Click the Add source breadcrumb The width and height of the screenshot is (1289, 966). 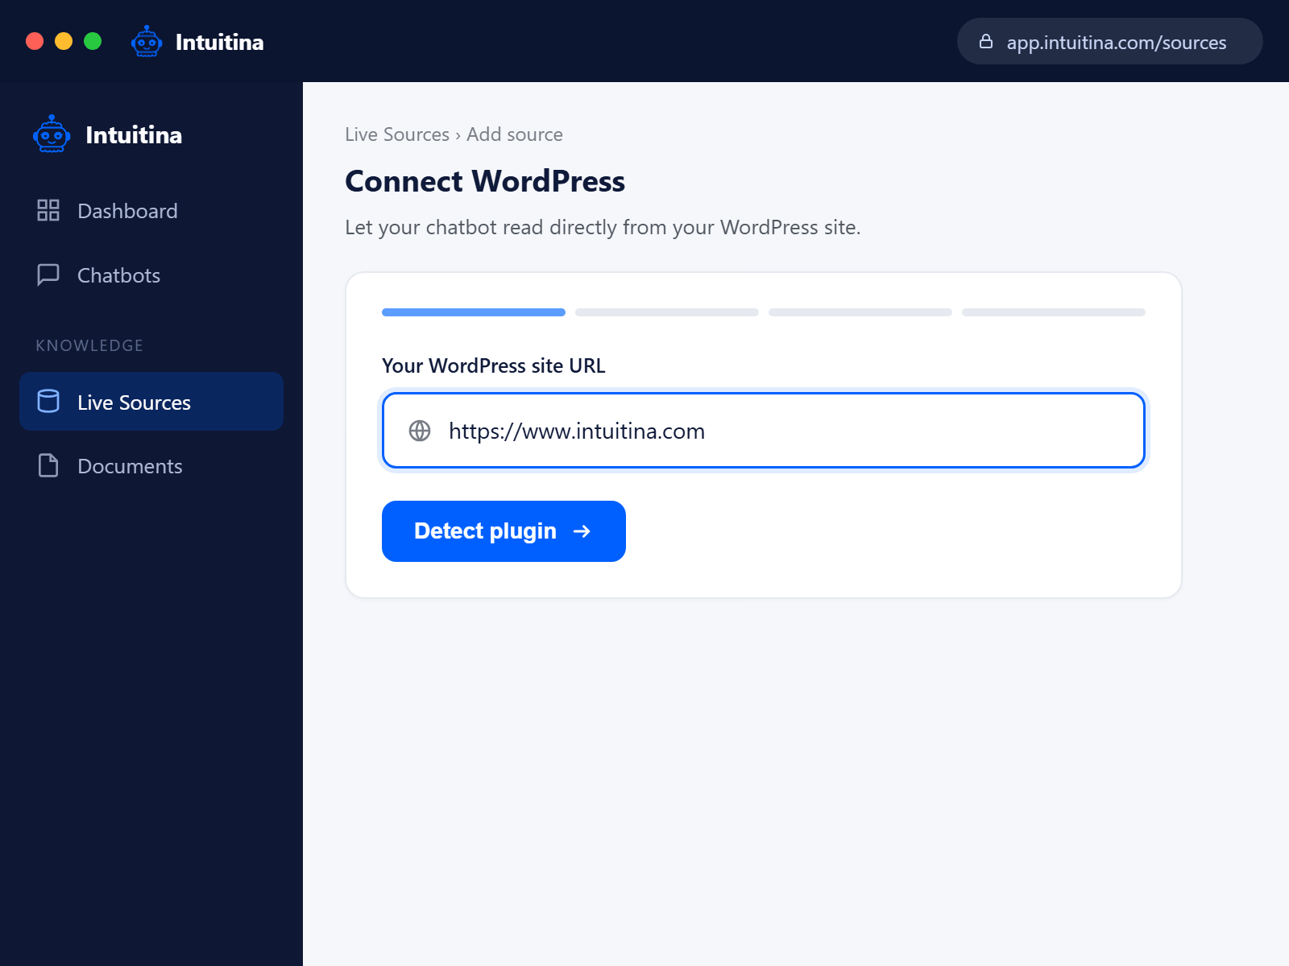[515, 134]
